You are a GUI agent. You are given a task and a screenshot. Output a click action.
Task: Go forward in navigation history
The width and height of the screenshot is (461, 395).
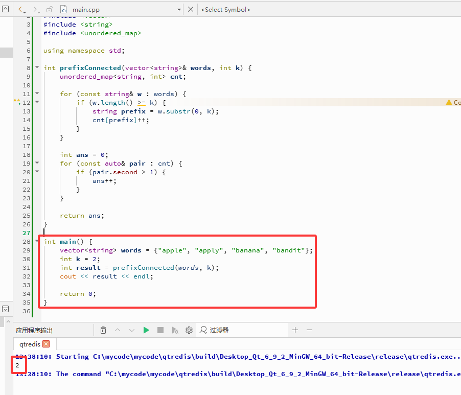tap(36, 9)
